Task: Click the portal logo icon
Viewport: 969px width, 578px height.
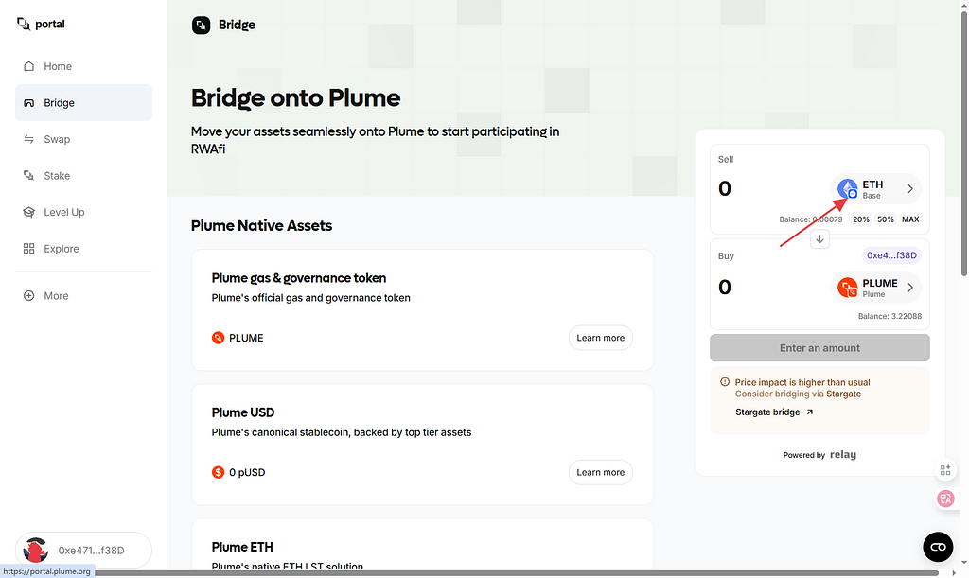Action: click(24, 24)
